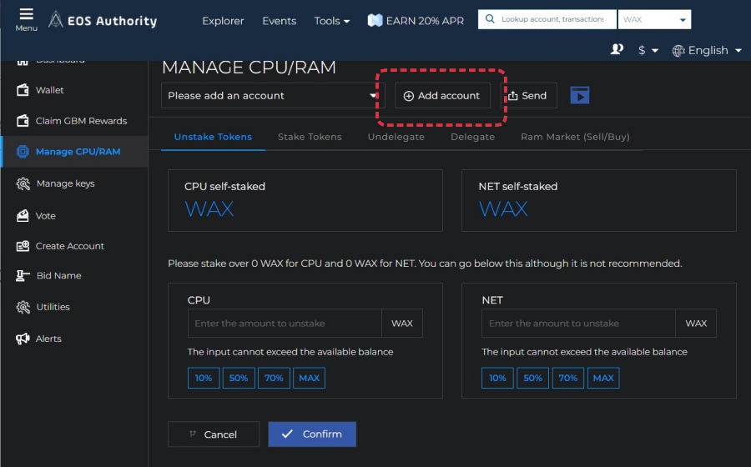Open the hamburger Menu icon
Viewport: 751px width, 467px height.
pyautogui.click(x=27, y=14)
